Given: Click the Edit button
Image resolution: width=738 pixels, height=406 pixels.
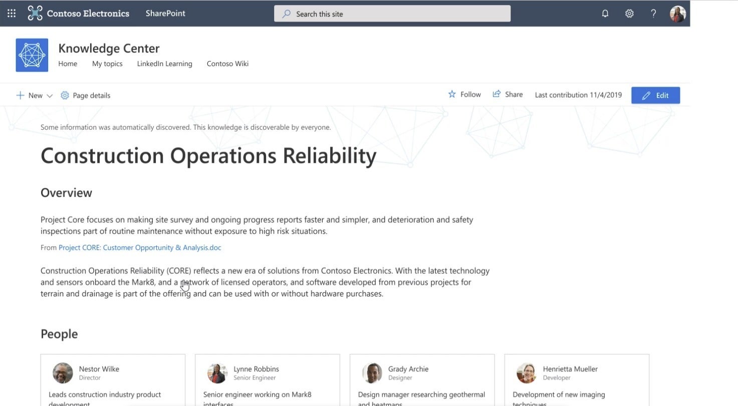Looking at the screenshot, I should (x=655, y=95).
